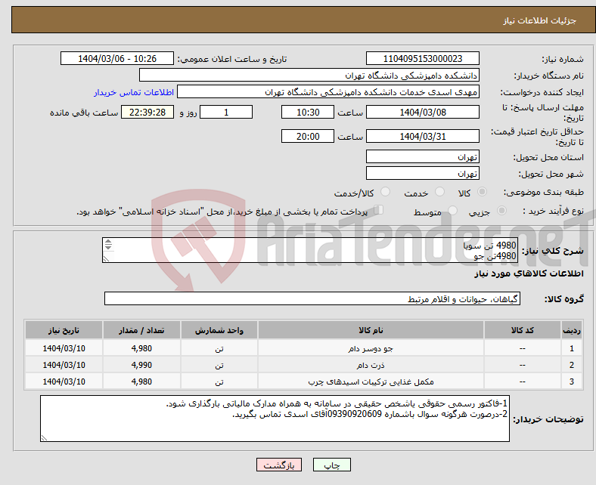Click the ردیف column header
This screenshot has height=485, width=596.
(x=571, y=330)
